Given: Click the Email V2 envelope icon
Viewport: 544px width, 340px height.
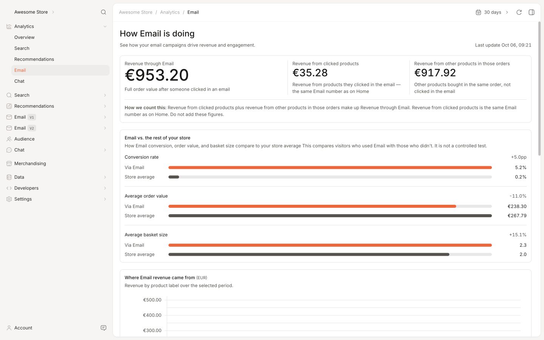Looking at the screenshot, I should click(9, 128).
